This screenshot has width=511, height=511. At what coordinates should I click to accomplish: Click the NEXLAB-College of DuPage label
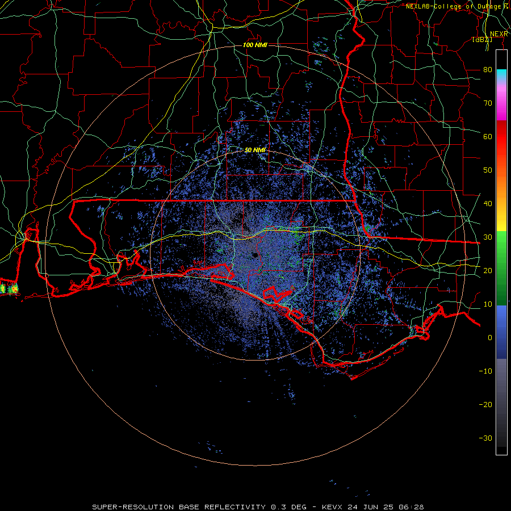coord(454,6)
